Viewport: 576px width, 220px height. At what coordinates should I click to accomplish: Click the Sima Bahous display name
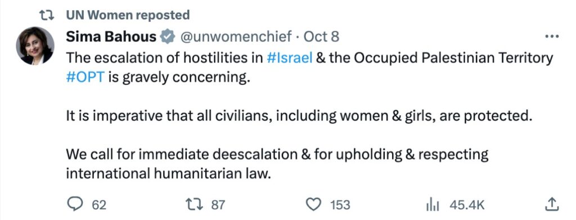111,37
